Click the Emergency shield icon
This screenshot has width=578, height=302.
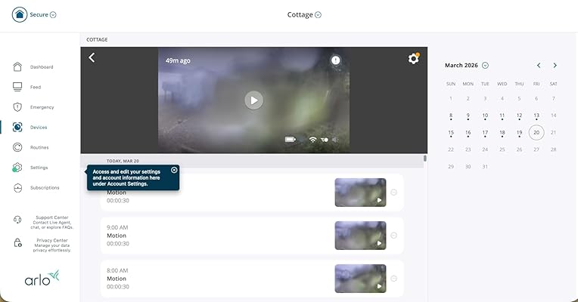click(x=17, y=107)
